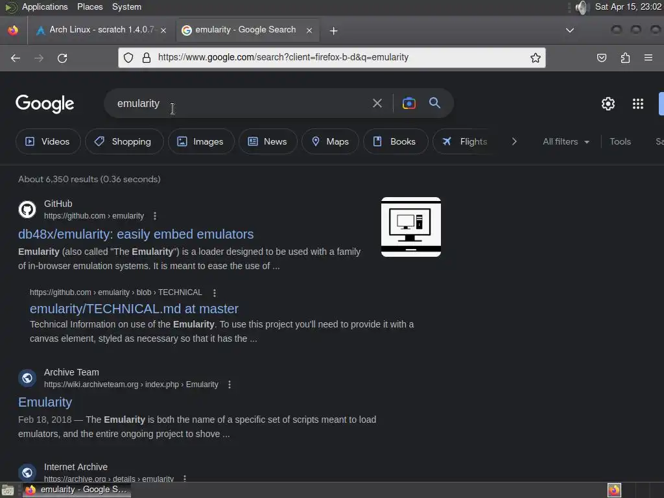The height and width of the screenshot is (498, 664).
Task: Open the volume speaker icon in panel
Action: point(582,7)
